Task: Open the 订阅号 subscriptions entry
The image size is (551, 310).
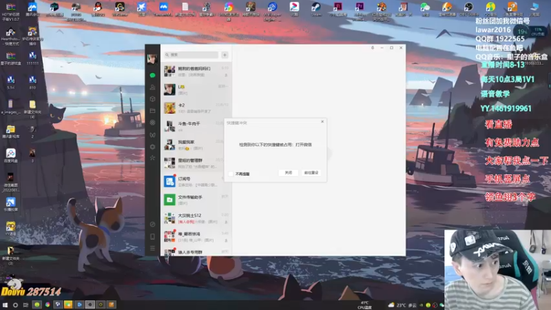Action: coord(196,181)
